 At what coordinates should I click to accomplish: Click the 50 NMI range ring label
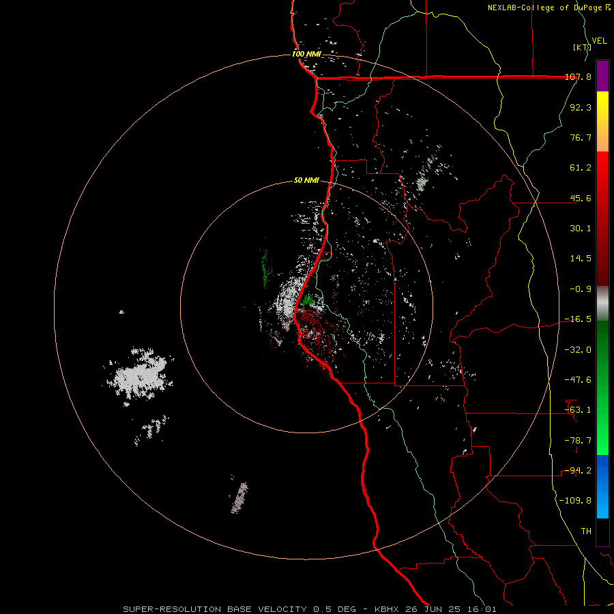click(x=306, y=181)
